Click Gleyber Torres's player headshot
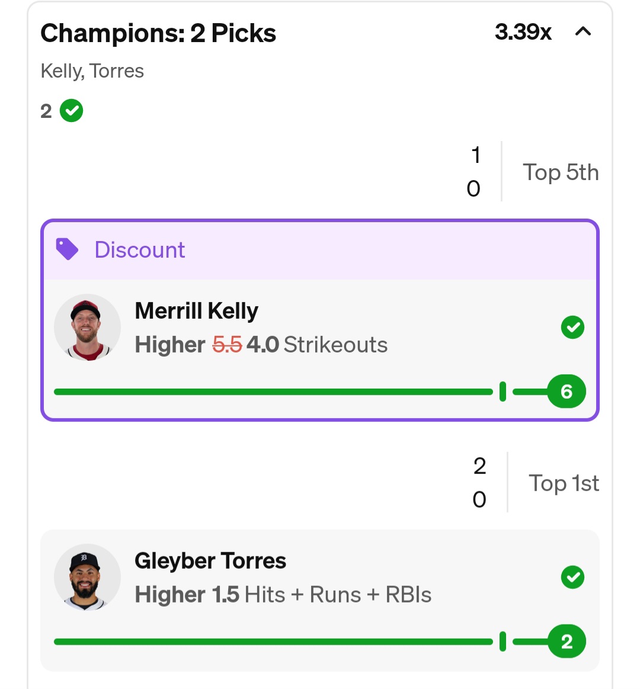Image resolution: width=640 pixels, height=689 pixels. pos(87,578)
